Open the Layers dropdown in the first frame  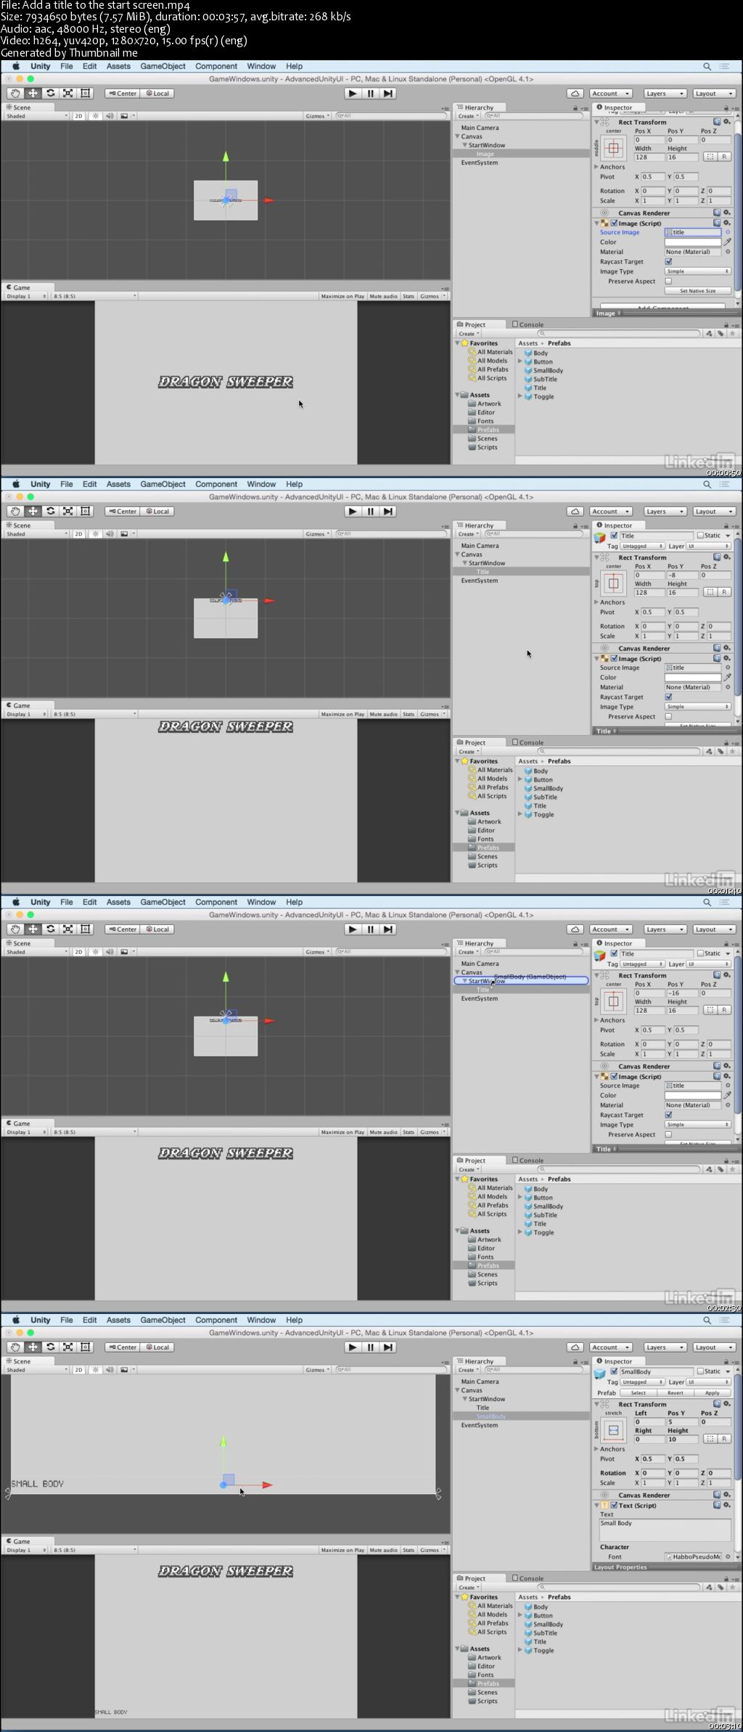click(x=665, y=93)
